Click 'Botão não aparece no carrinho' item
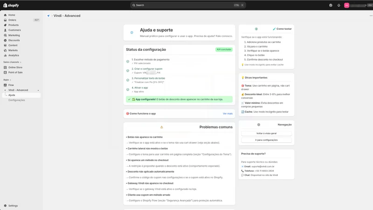 pyautogui.click(x=145, y=137)
